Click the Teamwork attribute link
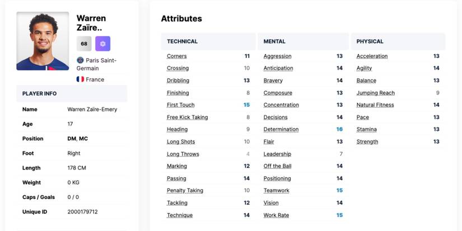The height and width of the screenshot is (231, 462). coord(276,191)
